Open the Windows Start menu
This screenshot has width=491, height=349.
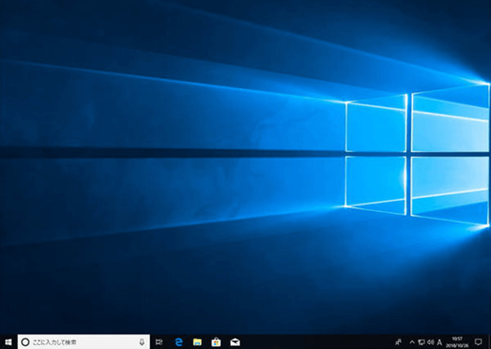click(x=9, y=342)
